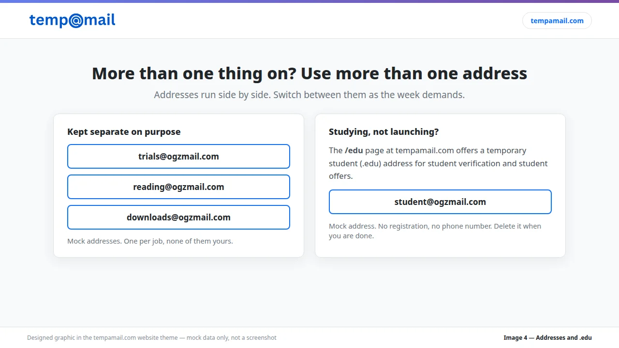The height and width of the screenshot is (348, 619).
Task: Pick the downloads@ogzmail.com address
Action: pos(178,217)
